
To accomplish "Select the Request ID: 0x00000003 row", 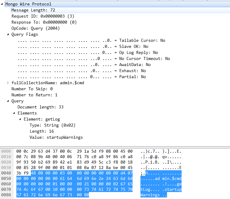I will [x=43, y=16].
